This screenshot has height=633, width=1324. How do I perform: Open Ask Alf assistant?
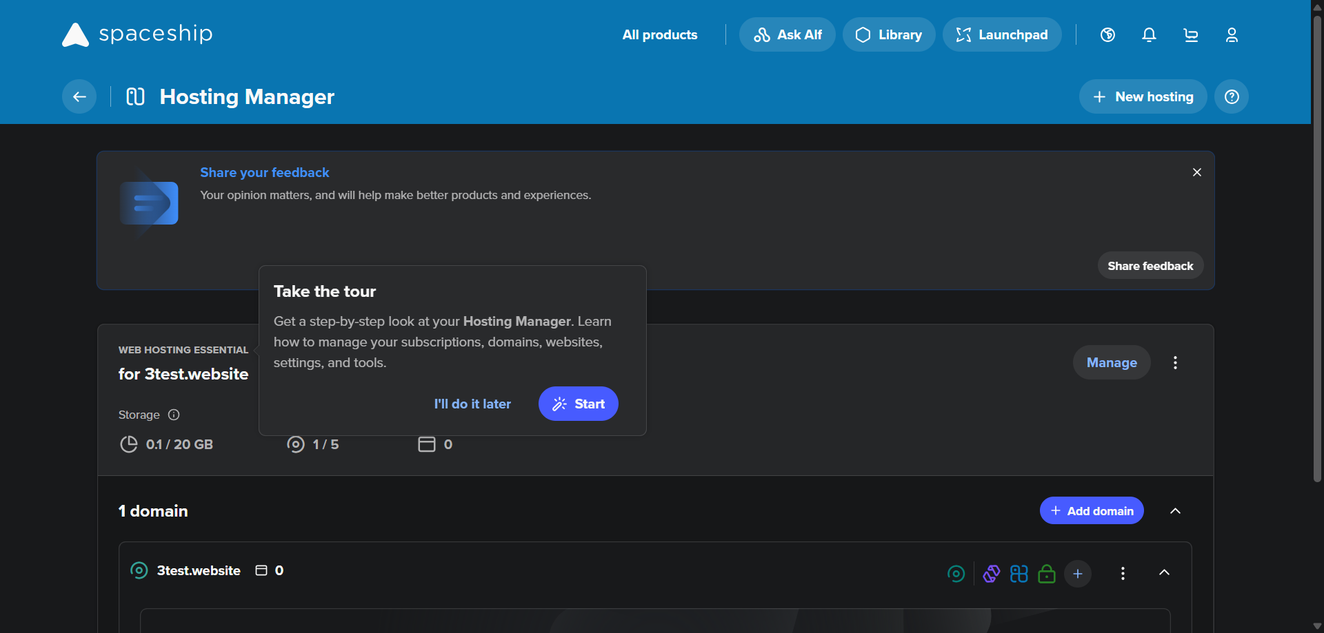(x=787, y=34)
